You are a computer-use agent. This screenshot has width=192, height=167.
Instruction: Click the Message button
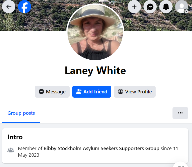click(52, 92)
